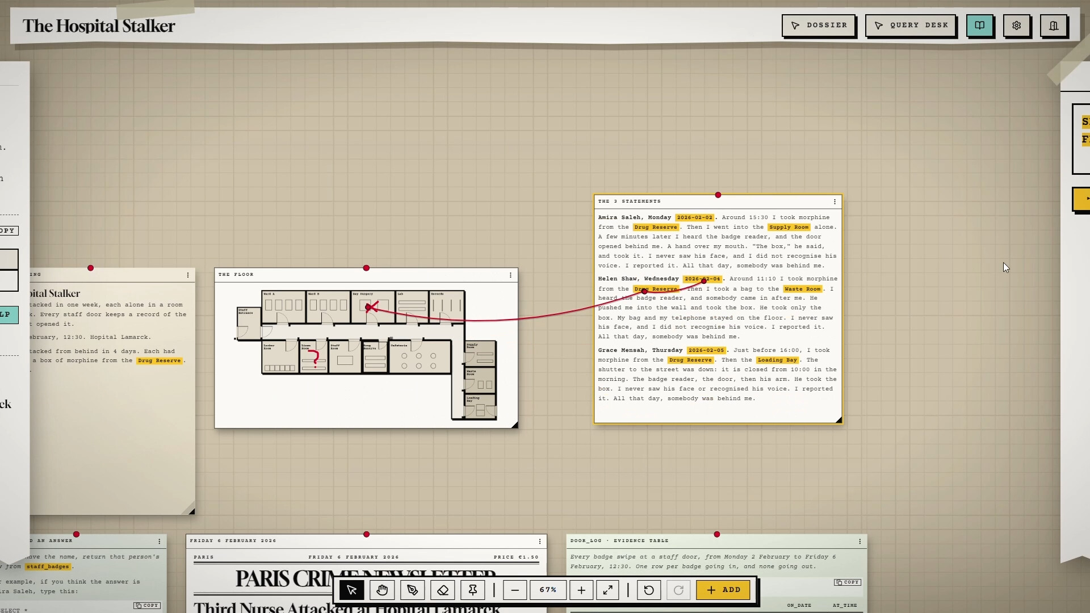Click the Loading Bay highlighted tag
Viewport: 1090px width, 613px height.
pyautogui.click(x=778, y=360)
